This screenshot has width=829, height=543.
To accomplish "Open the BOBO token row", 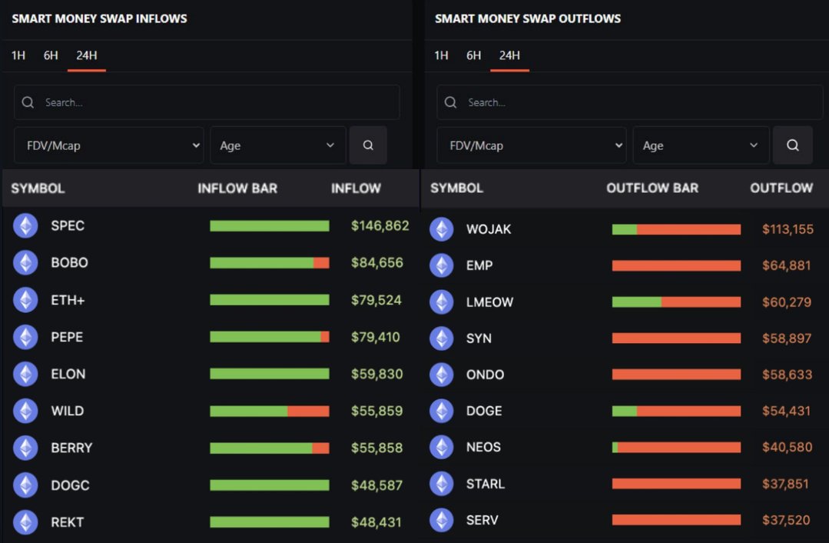I will (x=211, y=262).
